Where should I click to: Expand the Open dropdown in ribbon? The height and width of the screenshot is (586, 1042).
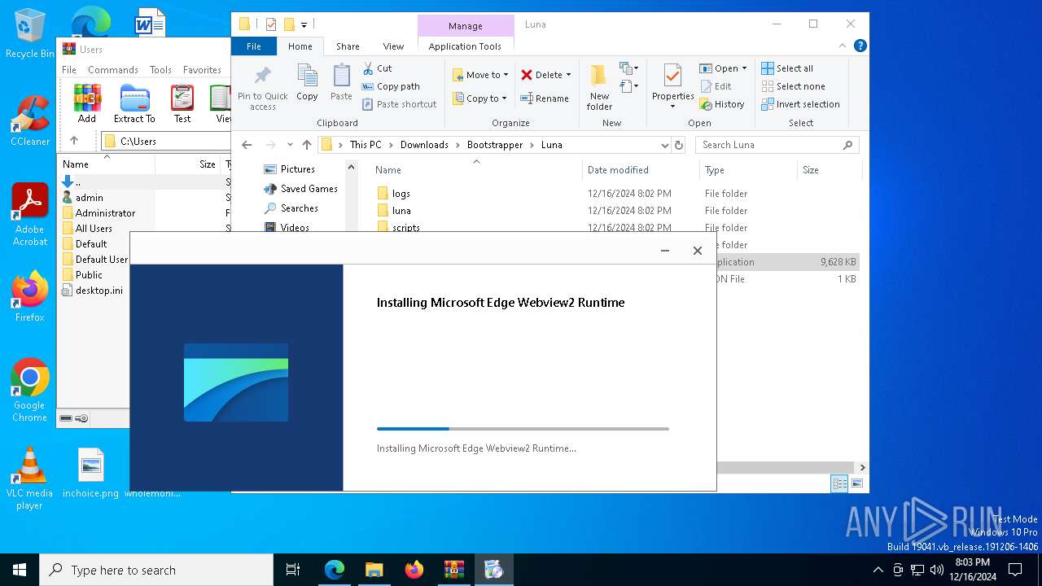pyautogui.click(x=743, y=68)
